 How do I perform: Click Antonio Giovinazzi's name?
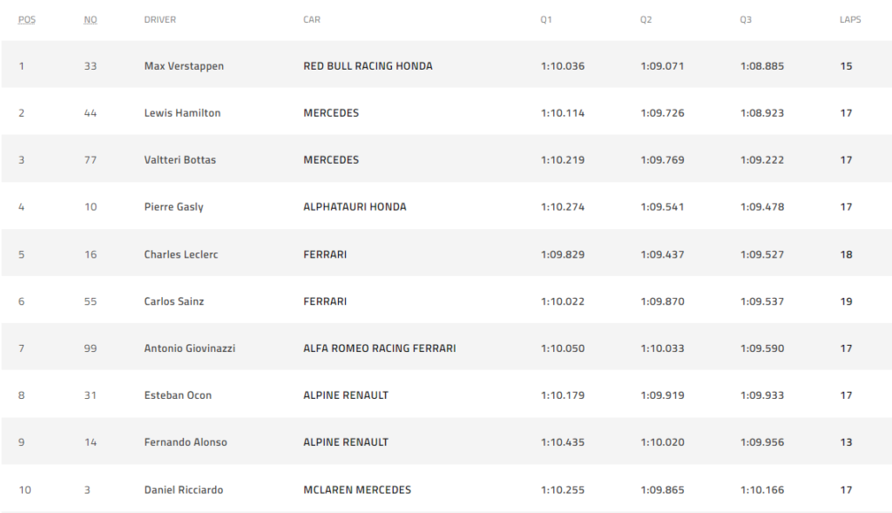click(189, 348)
